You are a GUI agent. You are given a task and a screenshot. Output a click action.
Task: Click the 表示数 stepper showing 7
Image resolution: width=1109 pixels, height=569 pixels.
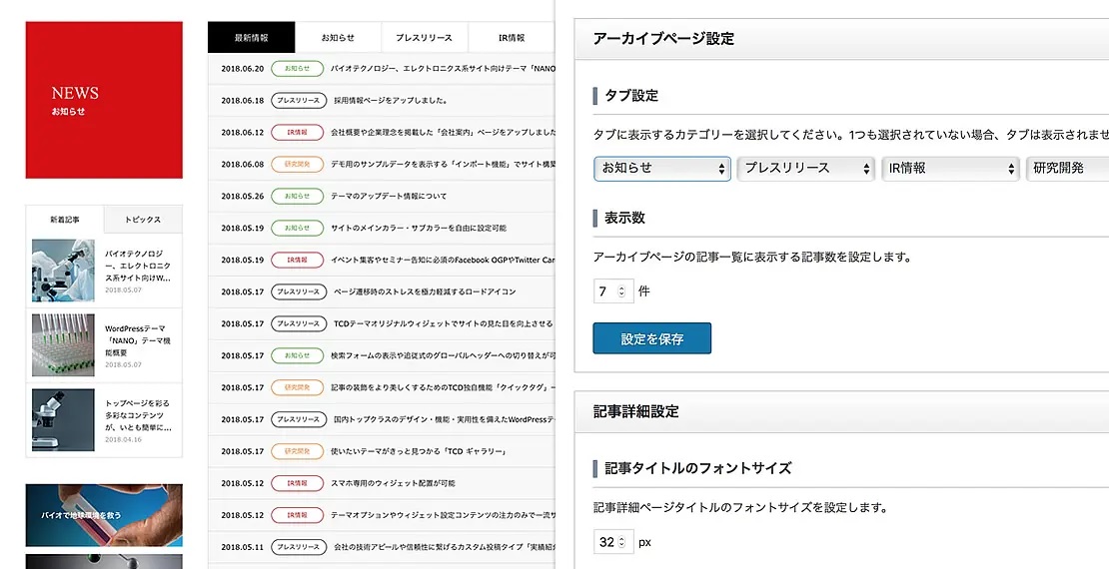click(x=610, y=291)
